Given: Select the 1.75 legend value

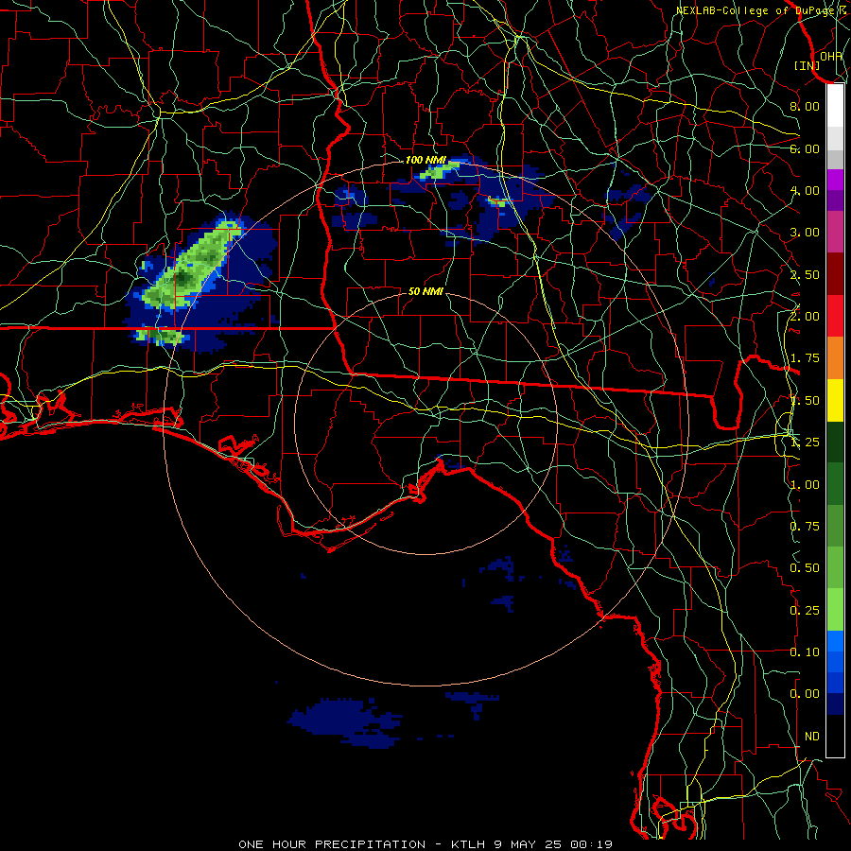Looking at the screenshot, I should [x=805, y=358].
